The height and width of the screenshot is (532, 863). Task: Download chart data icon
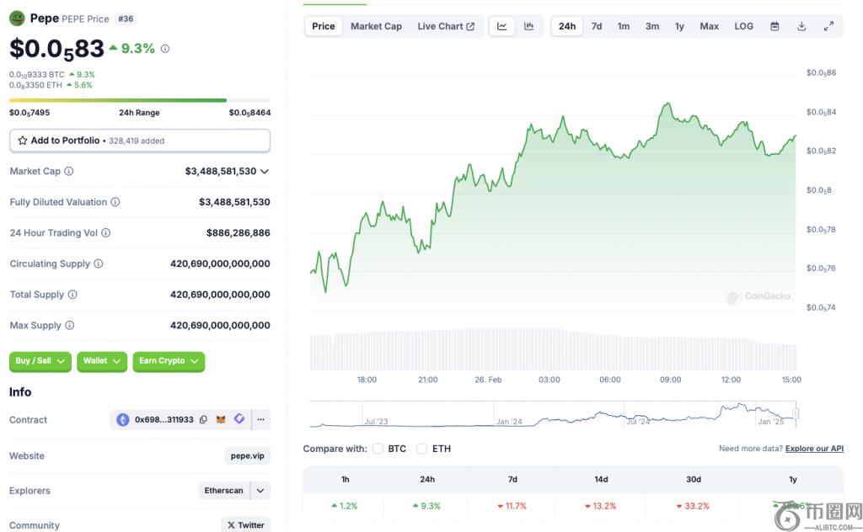coord(801,26)
